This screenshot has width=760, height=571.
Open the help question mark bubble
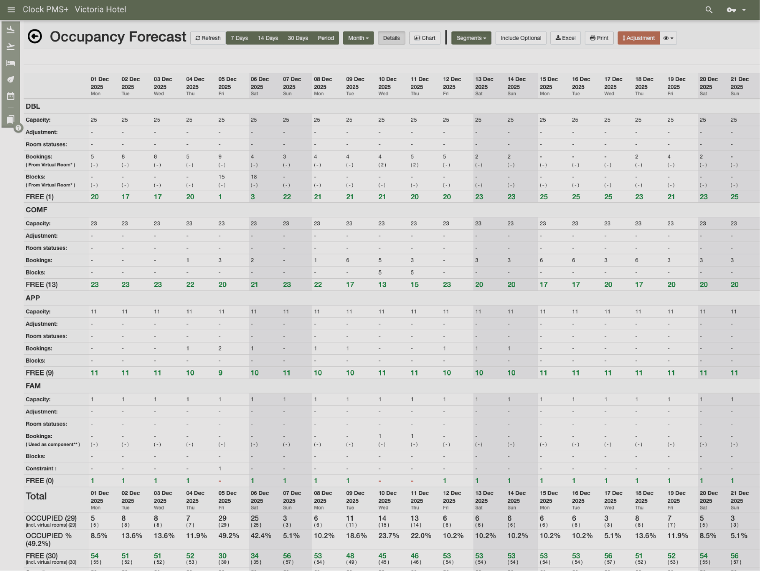tap(17, 128)
